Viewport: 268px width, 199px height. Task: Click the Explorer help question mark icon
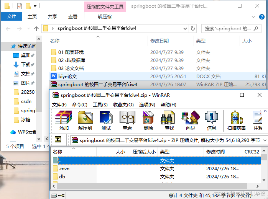coord(262,17)
